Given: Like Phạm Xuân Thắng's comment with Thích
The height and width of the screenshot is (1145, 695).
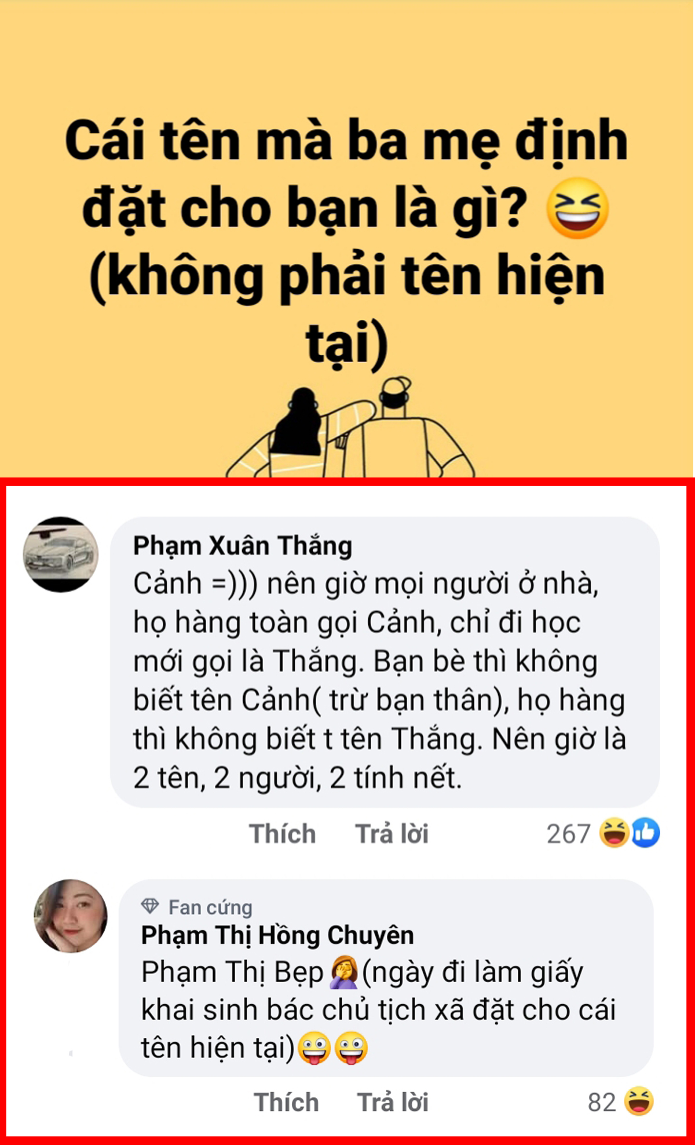Looking at the screenshot, I should 282,834.
